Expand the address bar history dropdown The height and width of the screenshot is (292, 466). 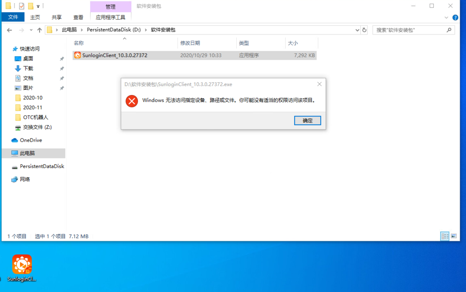pyautogui.click(x=357, y=30)
